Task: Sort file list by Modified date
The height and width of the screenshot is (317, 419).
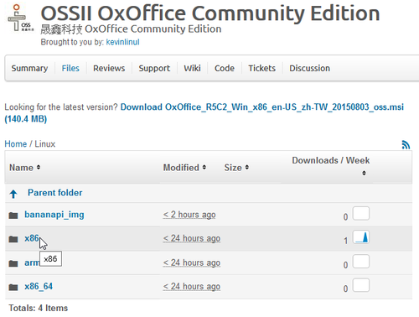Action: coord(184,168)
